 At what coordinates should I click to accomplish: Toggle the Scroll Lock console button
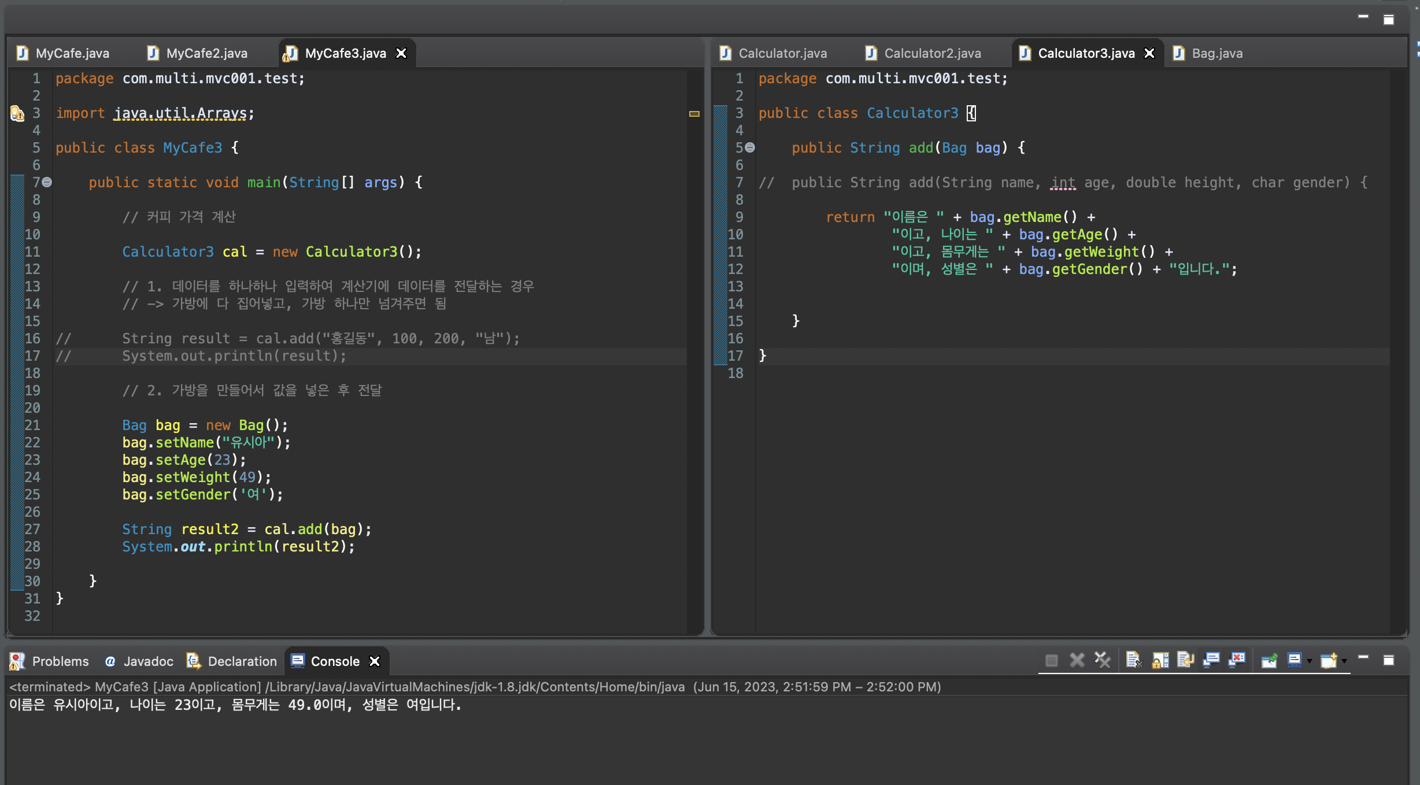(1160, 660)
